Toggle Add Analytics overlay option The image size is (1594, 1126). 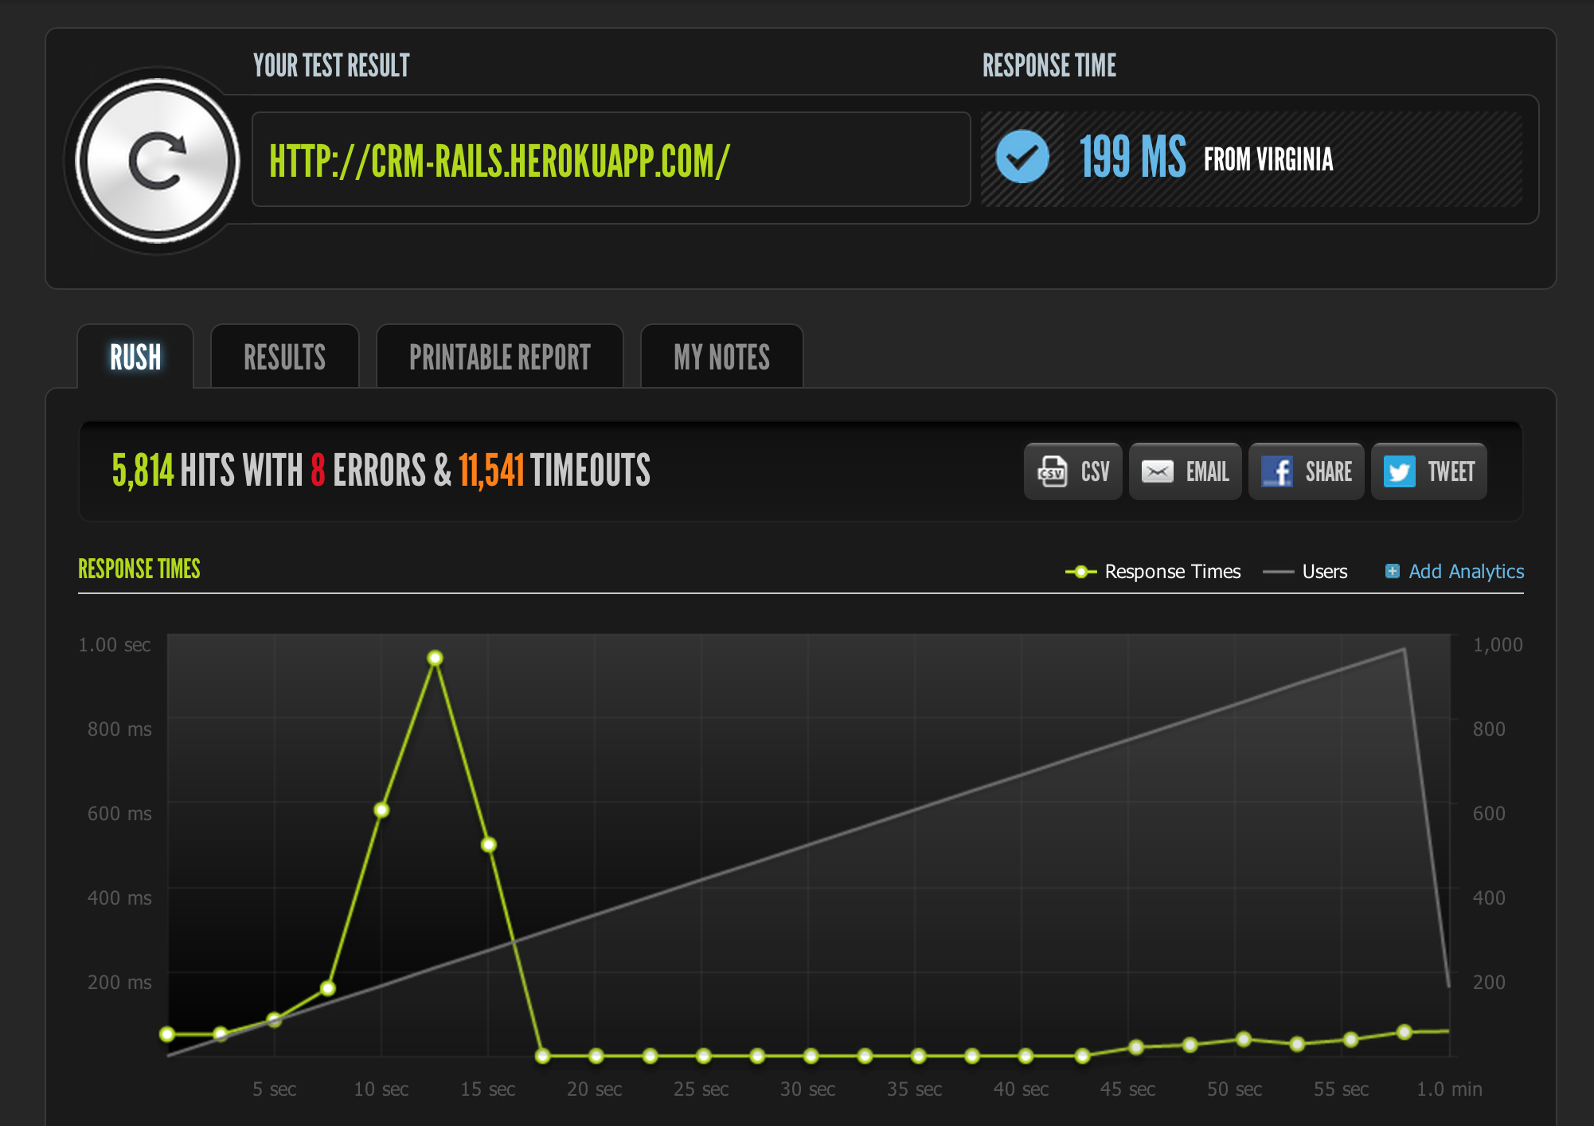pos(1452,570)
